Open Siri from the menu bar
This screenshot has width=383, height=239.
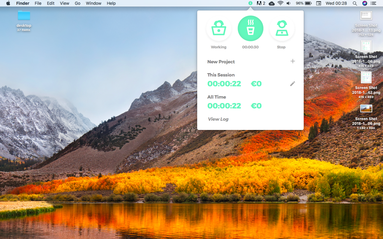point(364,3)
